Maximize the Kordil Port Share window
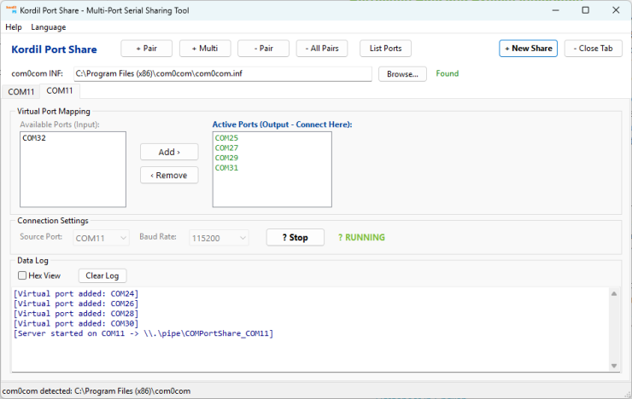The height and width of the screenshot is (399, 632). (x=586, y=10)
